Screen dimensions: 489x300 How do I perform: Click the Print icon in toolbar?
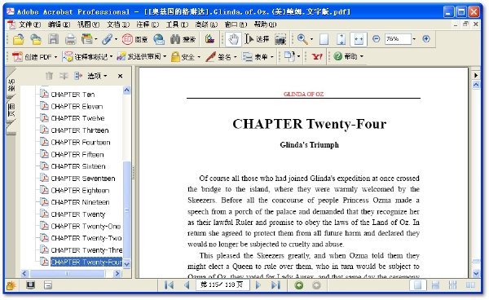click(70, 39)
